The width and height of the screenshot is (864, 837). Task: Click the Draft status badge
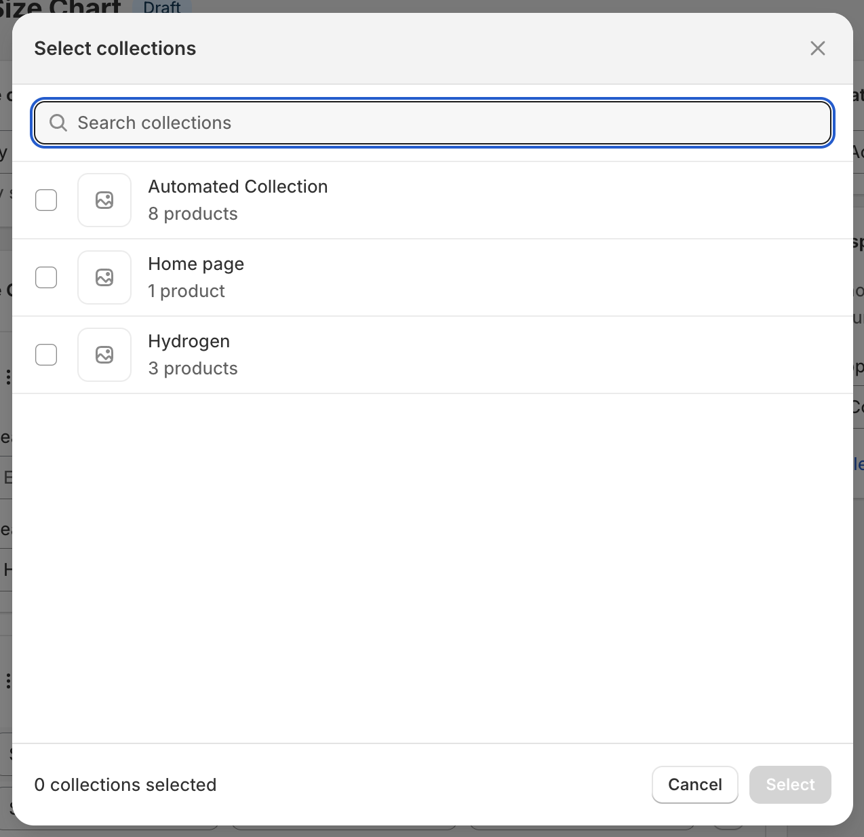pyautogui.click(x=162, y=7)
